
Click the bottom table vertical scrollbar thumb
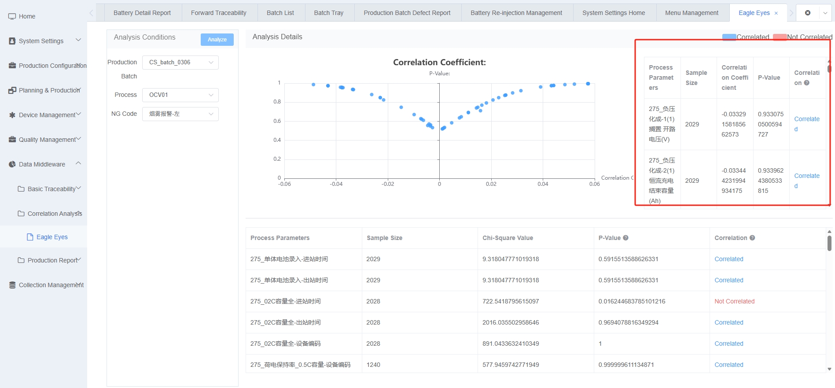[829, 243]
